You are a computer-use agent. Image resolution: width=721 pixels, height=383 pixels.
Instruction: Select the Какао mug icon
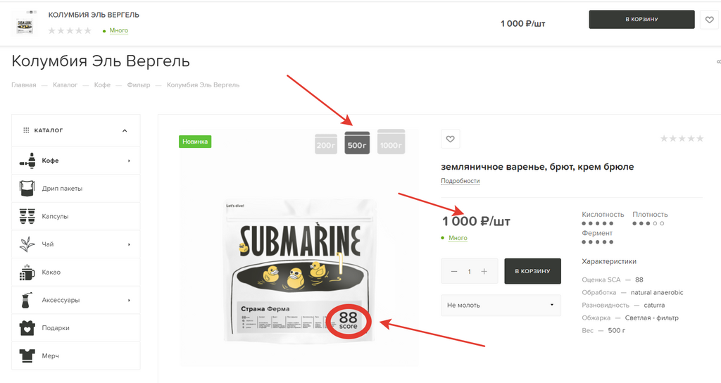pyautogui.click(x=27, y=272)
